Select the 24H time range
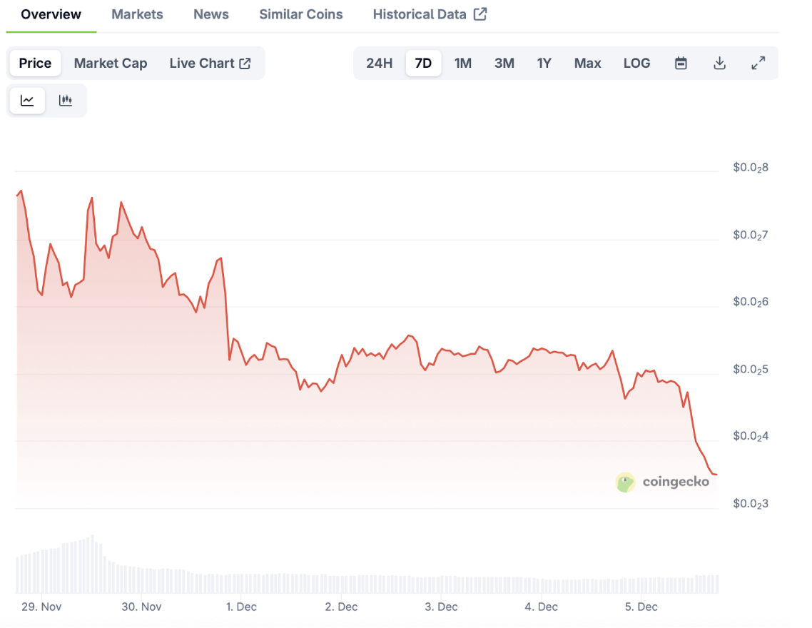Viewport: 812px width, 628px height. [x=379, y=64]
